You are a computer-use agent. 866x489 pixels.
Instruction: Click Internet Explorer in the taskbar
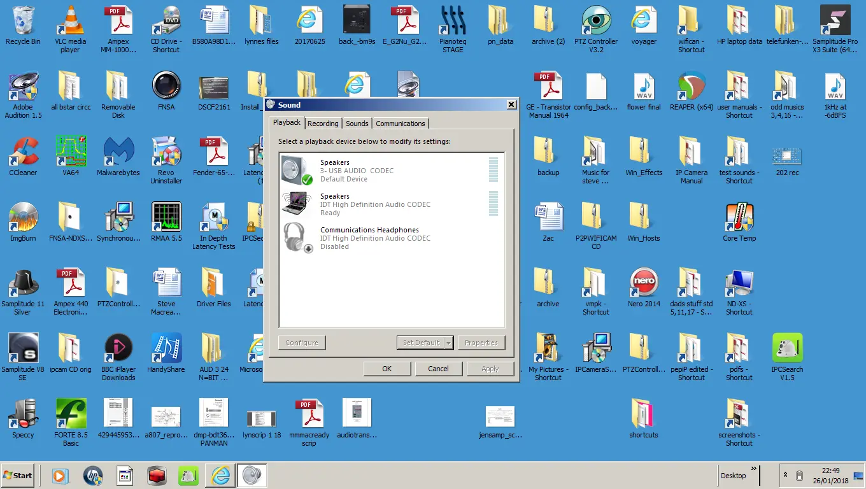click(221, 476)
